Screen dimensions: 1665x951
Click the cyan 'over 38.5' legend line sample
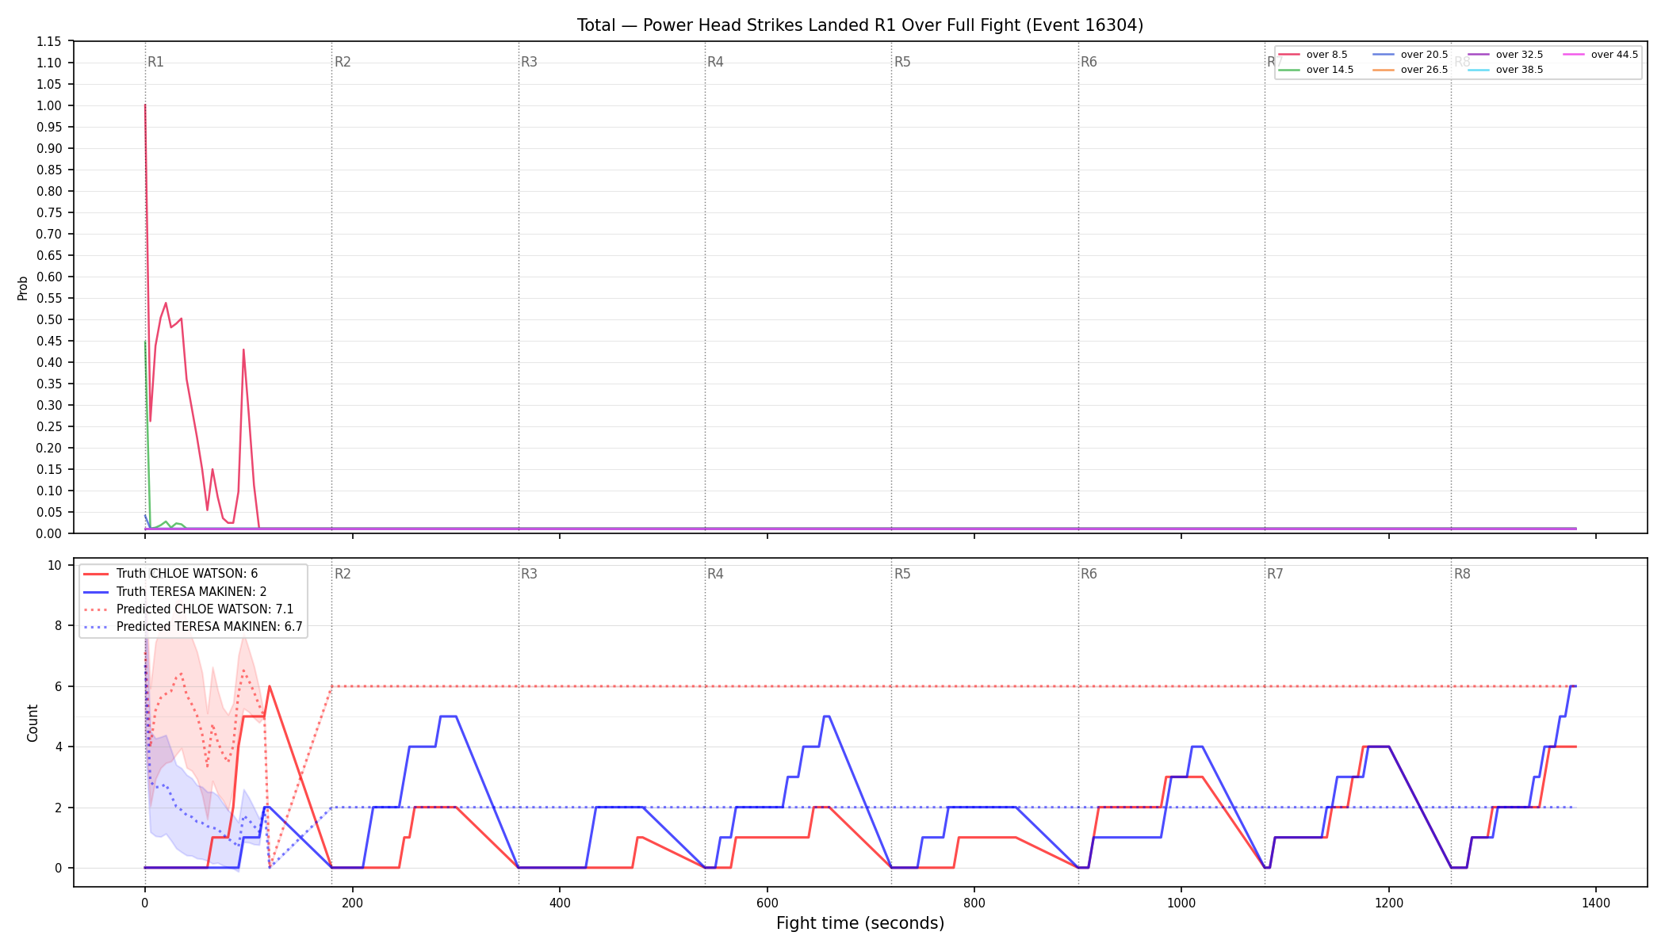click(x=1479, y=70)
